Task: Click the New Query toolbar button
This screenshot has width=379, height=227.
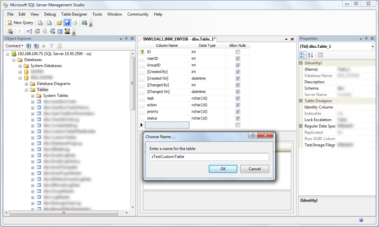Action: coord(20,23)
